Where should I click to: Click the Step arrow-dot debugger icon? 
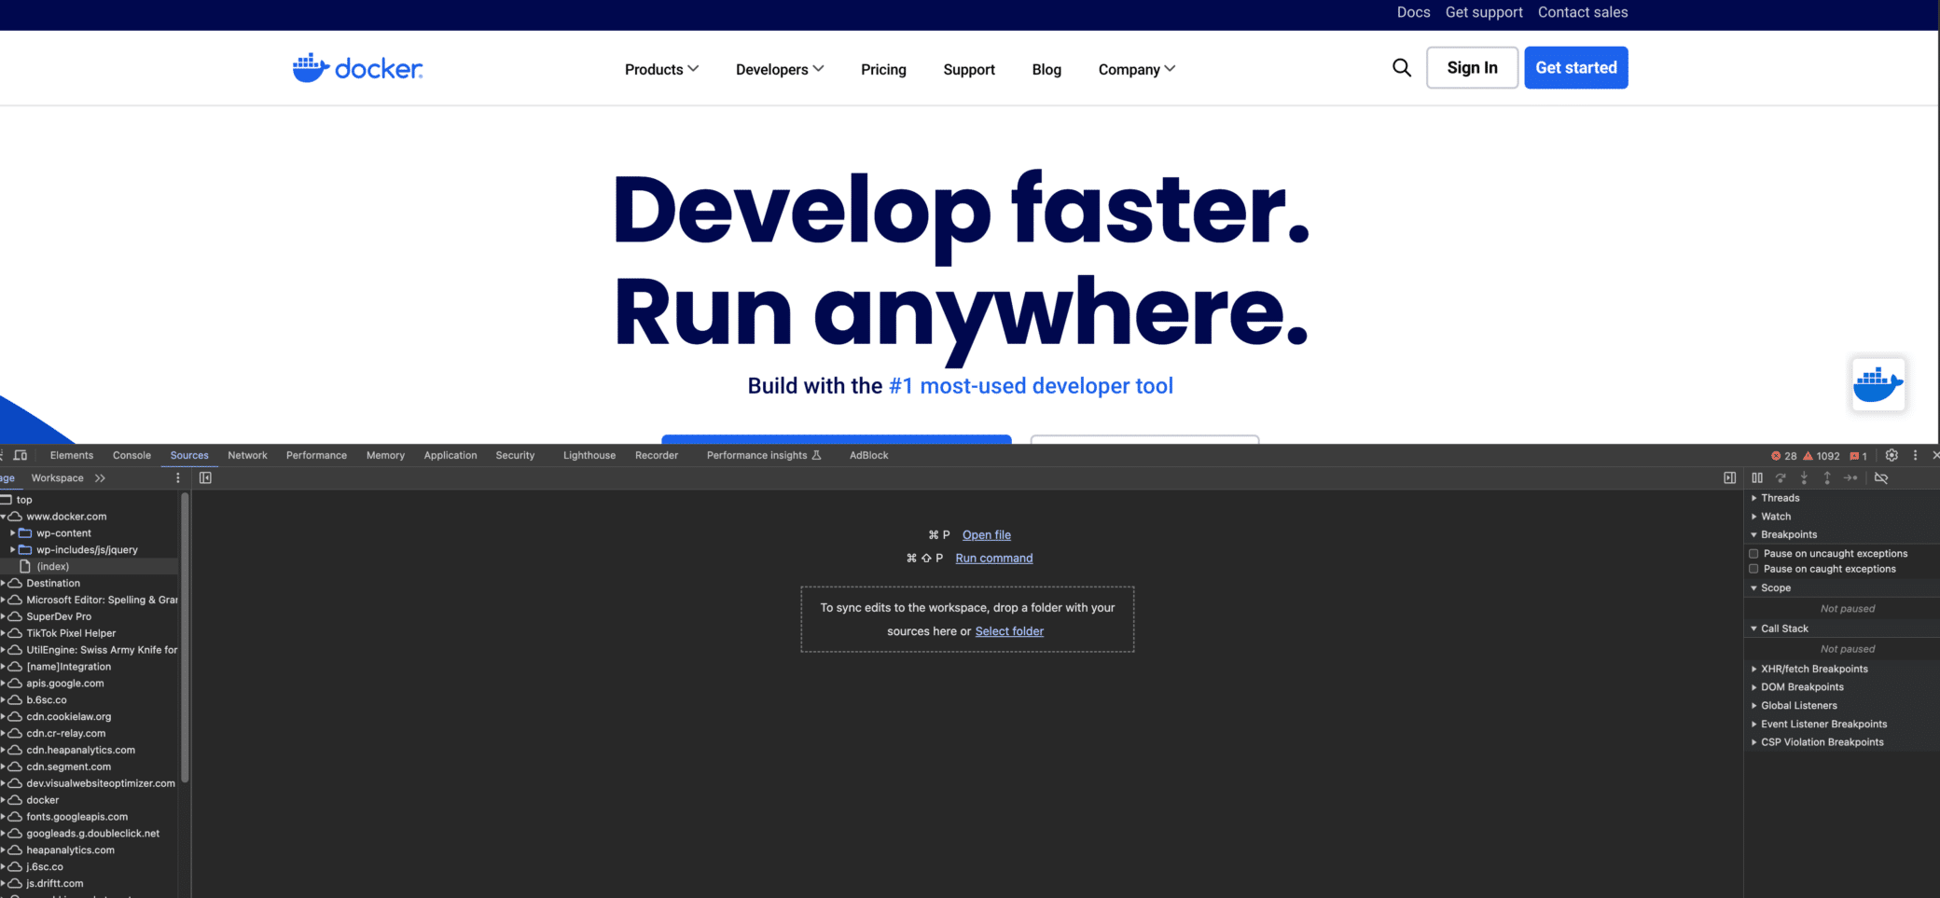[1851, 478]
